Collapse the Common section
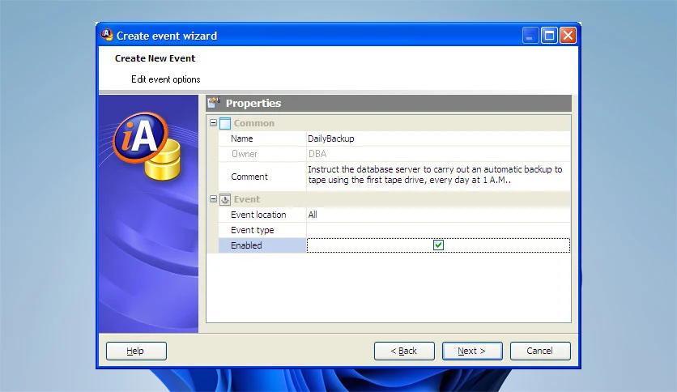The width and height of the screenshot is (677, 392). (213, 123)
